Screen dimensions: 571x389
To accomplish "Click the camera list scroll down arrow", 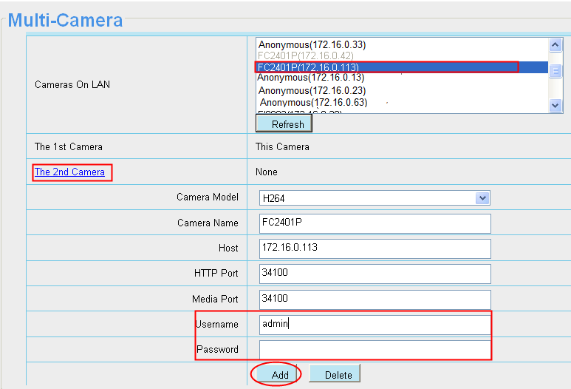I will click(555, 105).
